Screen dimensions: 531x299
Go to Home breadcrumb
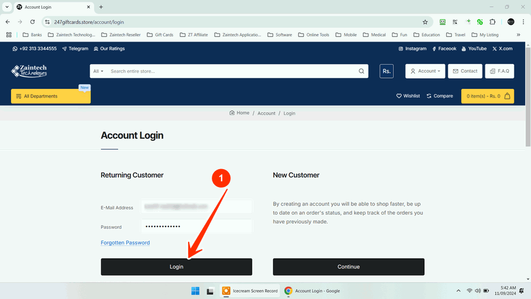point(240,113)
